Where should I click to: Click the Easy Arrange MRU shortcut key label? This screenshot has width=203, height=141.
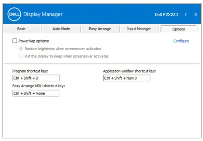(39, 86)
